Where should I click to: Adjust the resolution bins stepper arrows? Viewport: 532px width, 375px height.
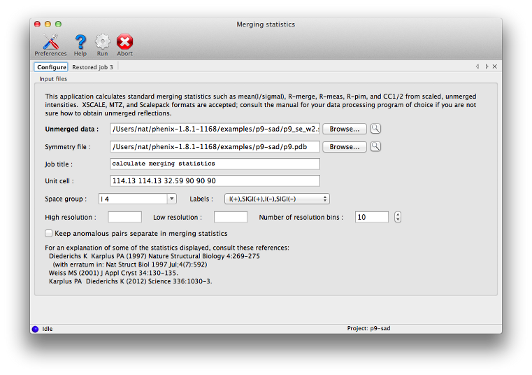(398, 217)
